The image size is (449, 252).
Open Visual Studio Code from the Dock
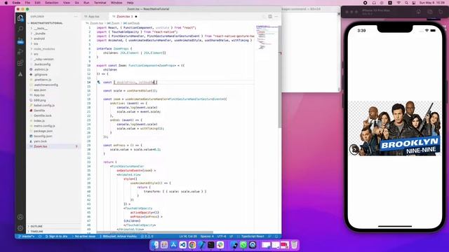click(182, 245)
